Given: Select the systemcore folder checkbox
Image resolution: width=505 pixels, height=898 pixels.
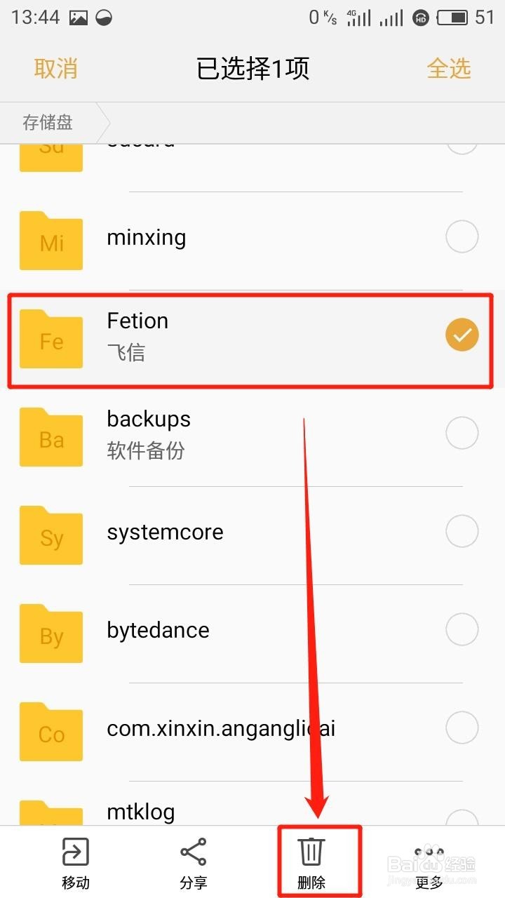Looking at the screenshot, I should click(x=462, y=532).
